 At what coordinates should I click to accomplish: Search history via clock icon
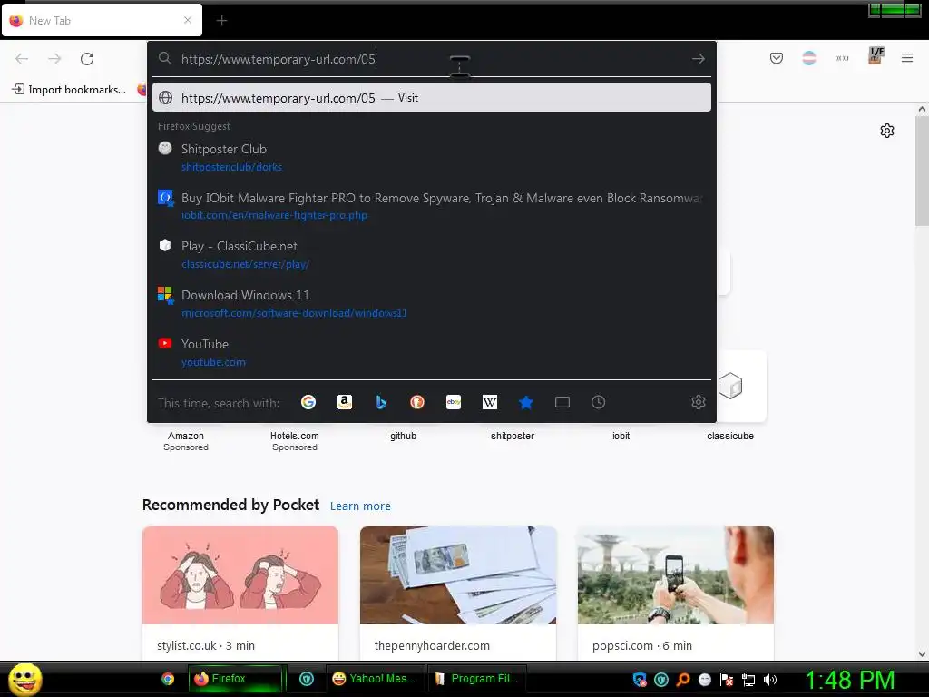pos(599,402)
